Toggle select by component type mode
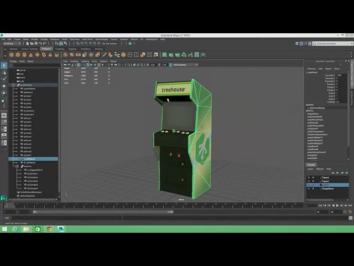Image resolution: width=354 pixels, height=266 pixels. click(65, 43)
